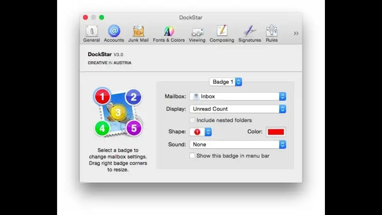
Task: Close the DockStar window with red button
Action: coord(85,17)
